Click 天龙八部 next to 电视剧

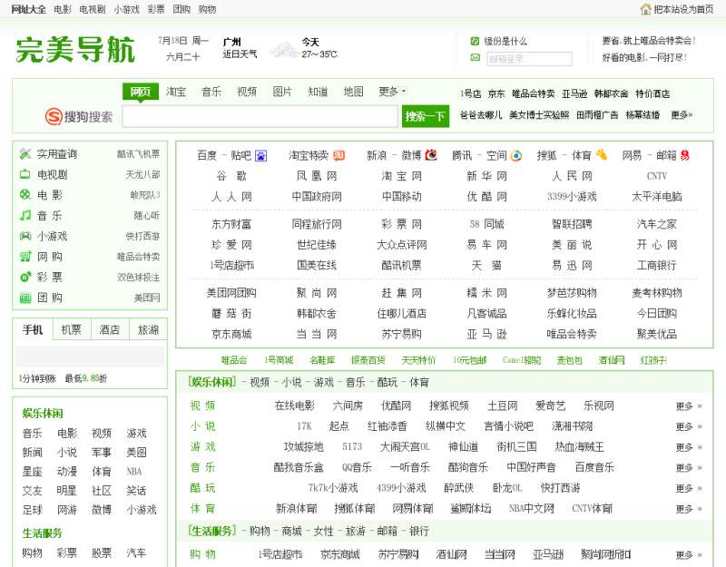(142, 174)
